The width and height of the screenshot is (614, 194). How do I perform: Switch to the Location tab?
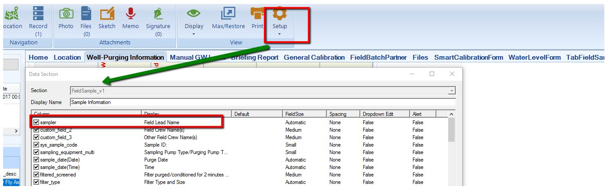(x=67, y=57)
